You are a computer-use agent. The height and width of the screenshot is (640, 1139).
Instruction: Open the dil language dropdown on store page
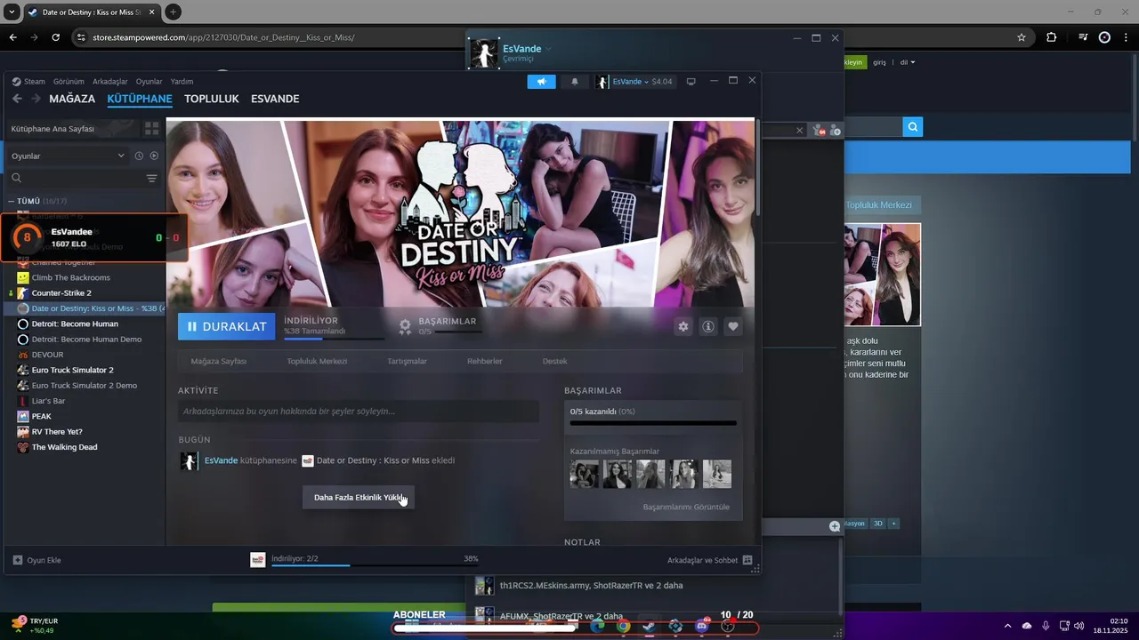pyautogui.click(x=907, y=62)
